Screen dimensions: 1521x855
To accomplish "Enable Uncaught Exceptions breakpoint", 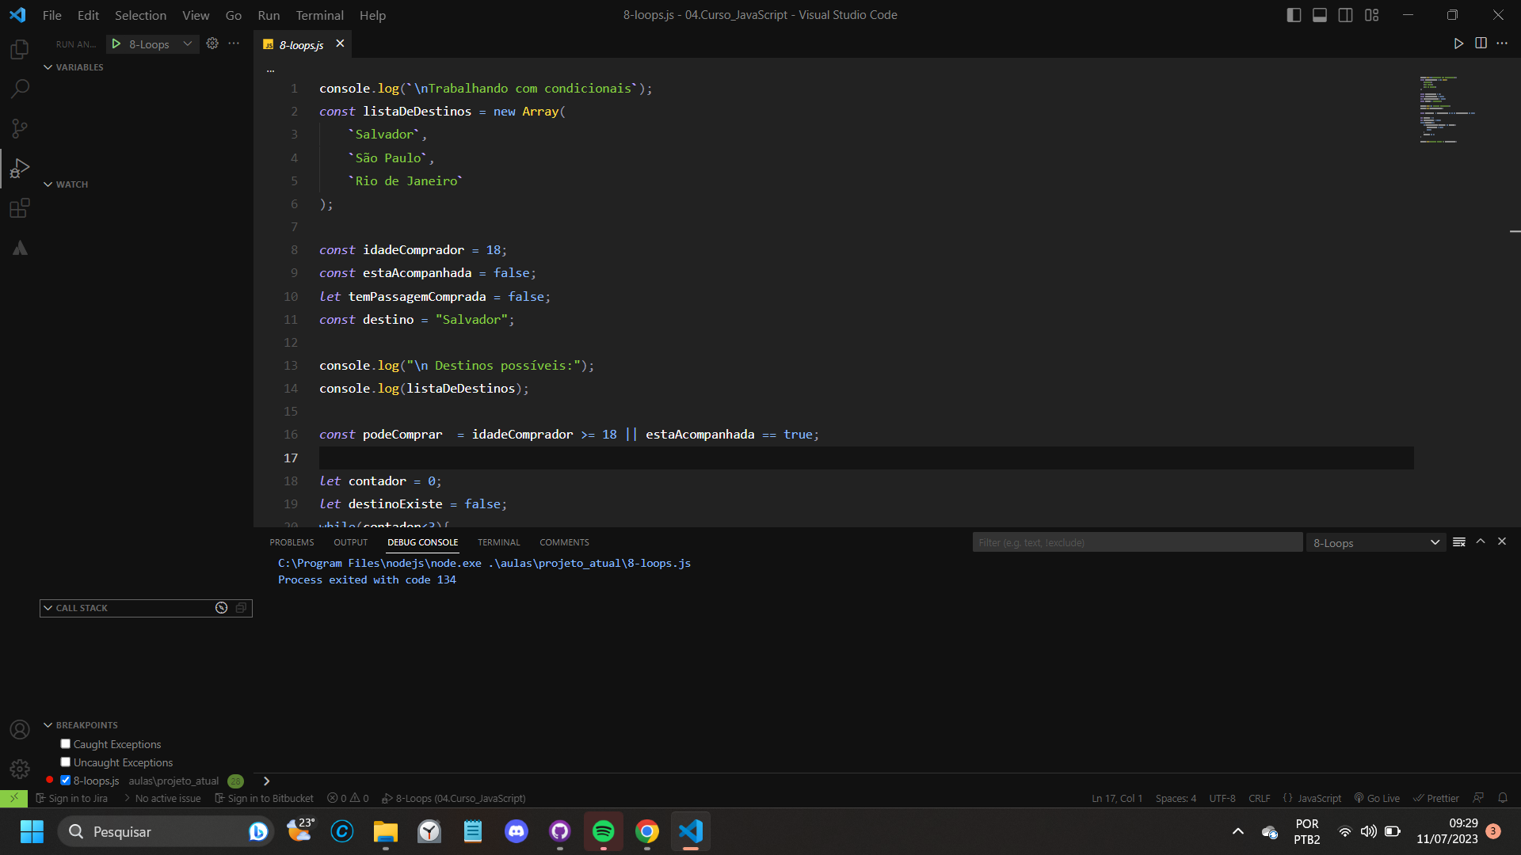I will 66,762.
